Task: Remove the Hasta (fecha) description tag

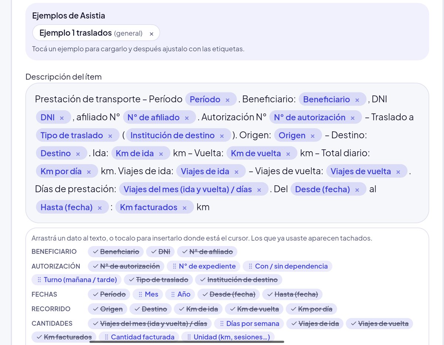Action: tap(100, 208)
